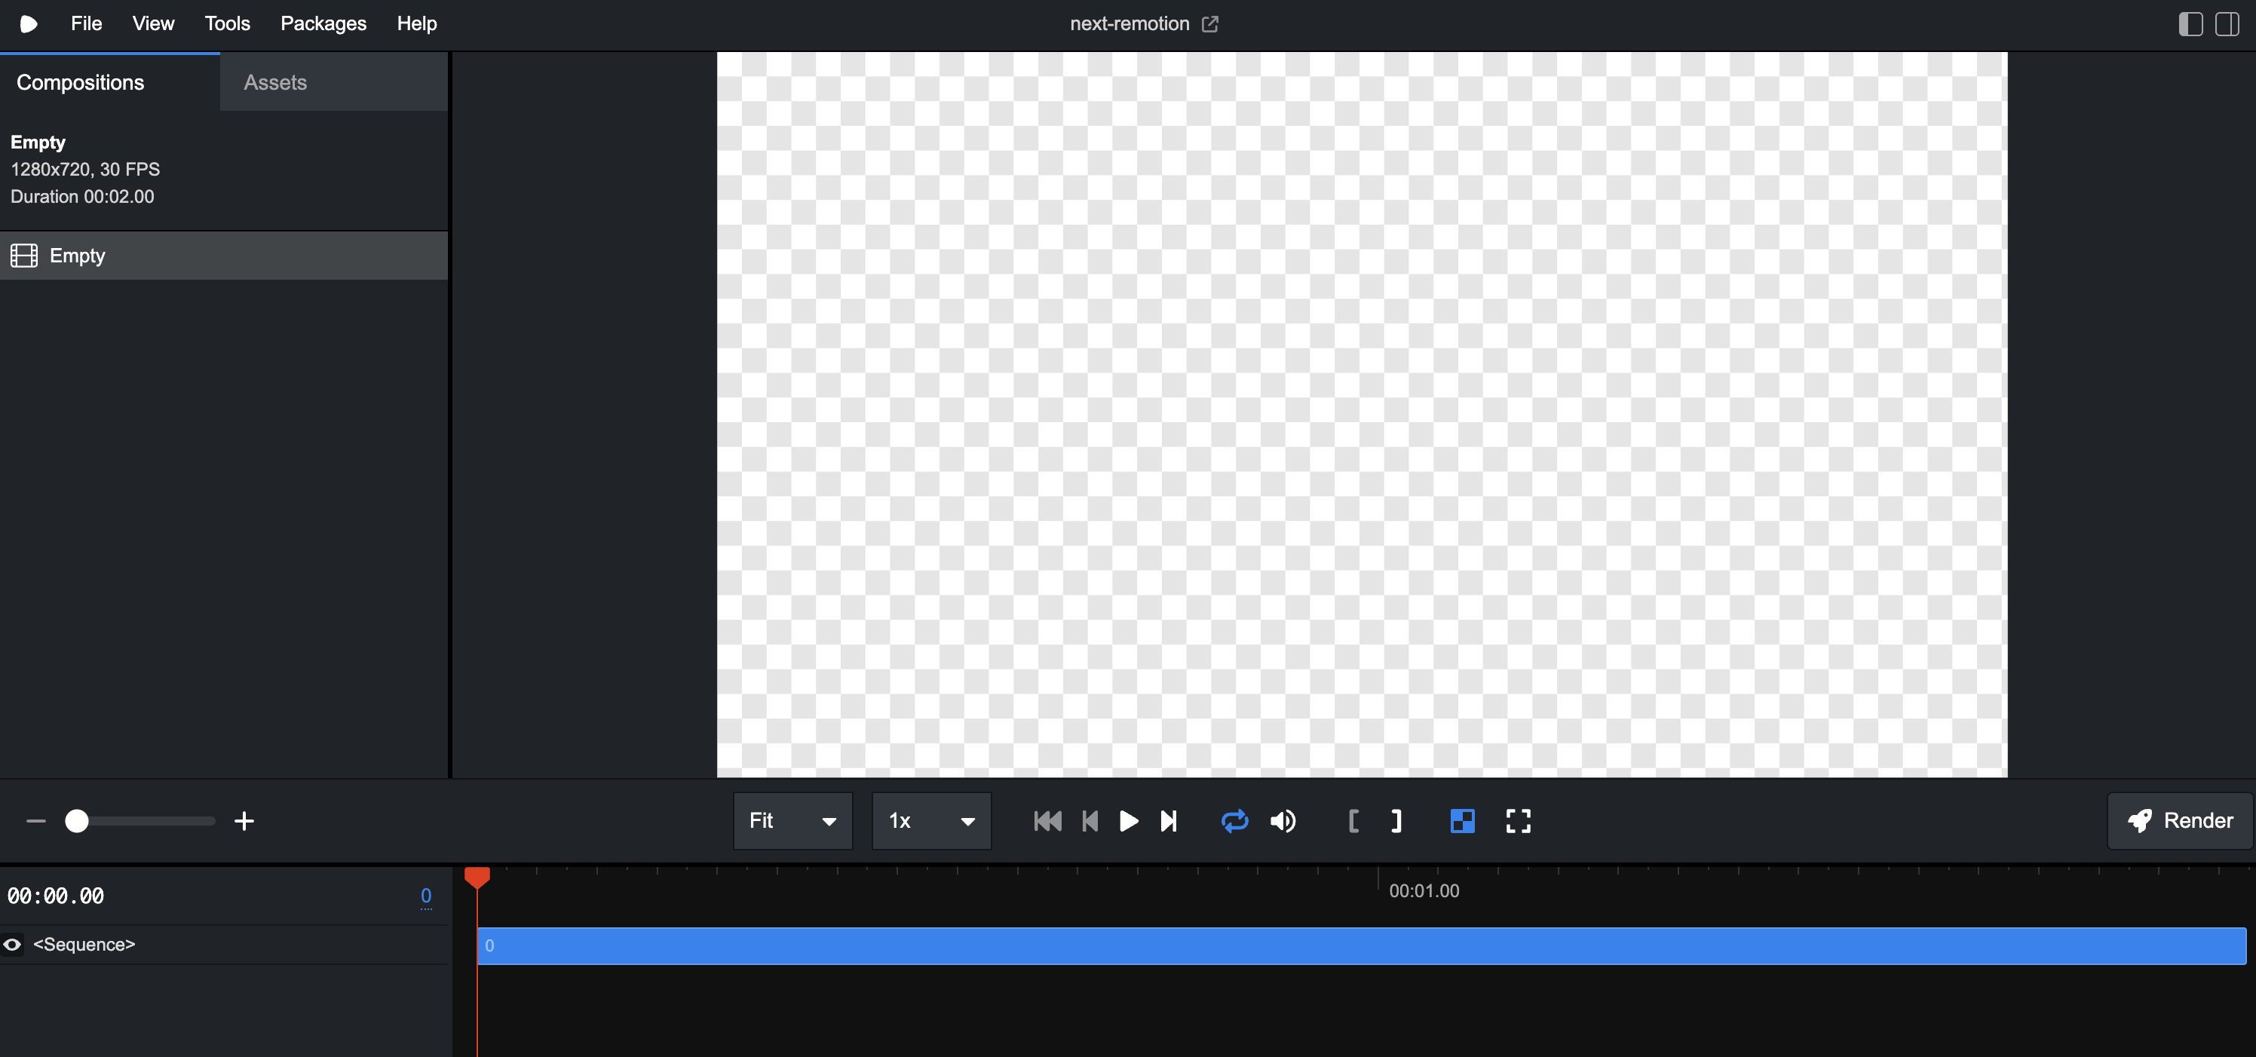Set the in-point marker bracket

tap(1353, 820)
